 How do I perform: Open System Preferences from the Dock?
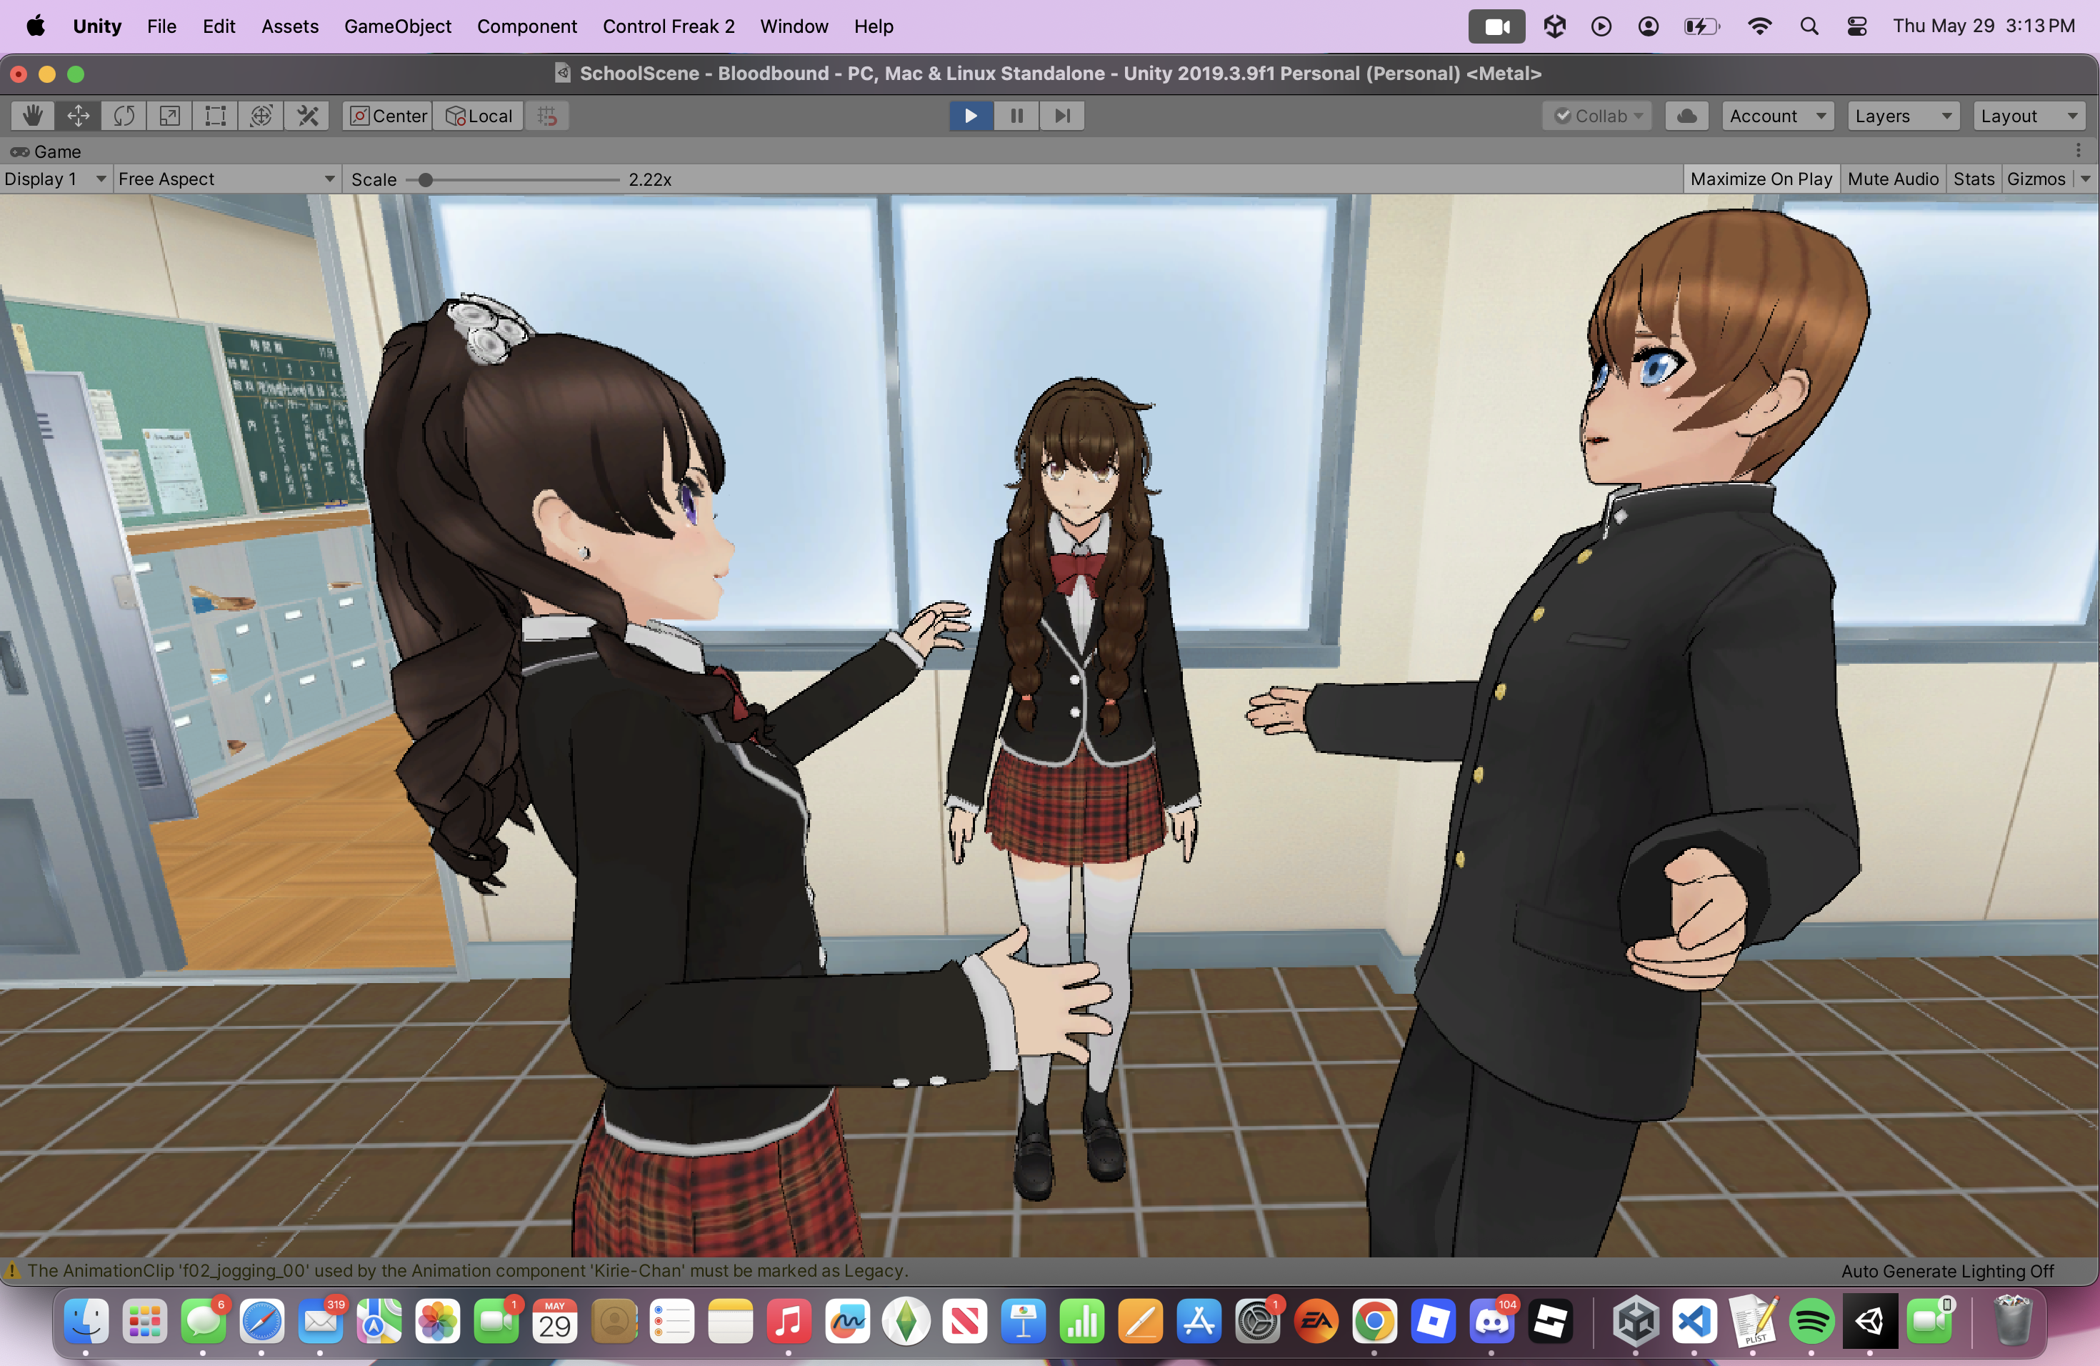(x=1257, y=1321)
